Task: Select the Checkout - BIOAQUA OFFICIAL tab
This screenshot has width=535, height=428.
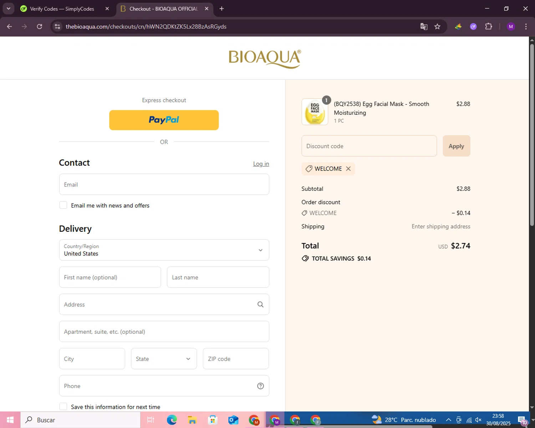Action: 163,9
